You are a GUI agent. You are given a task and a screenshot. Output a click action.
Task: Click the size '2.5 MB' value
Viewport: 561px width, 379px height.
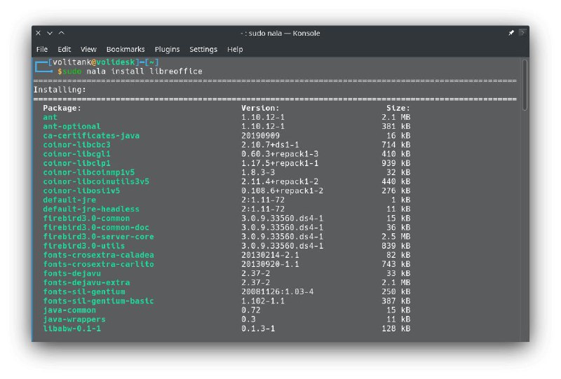point(396,237)
